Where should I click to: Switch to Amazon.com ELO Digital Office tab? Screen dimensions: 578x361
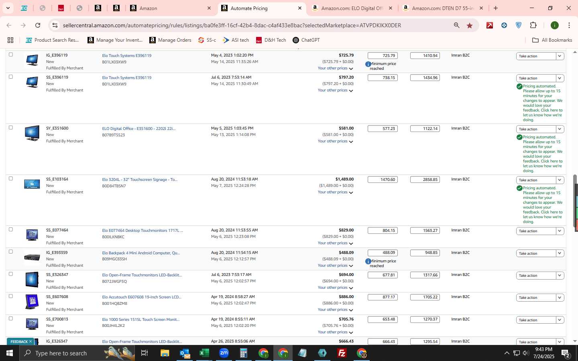(x=353, y=8)
